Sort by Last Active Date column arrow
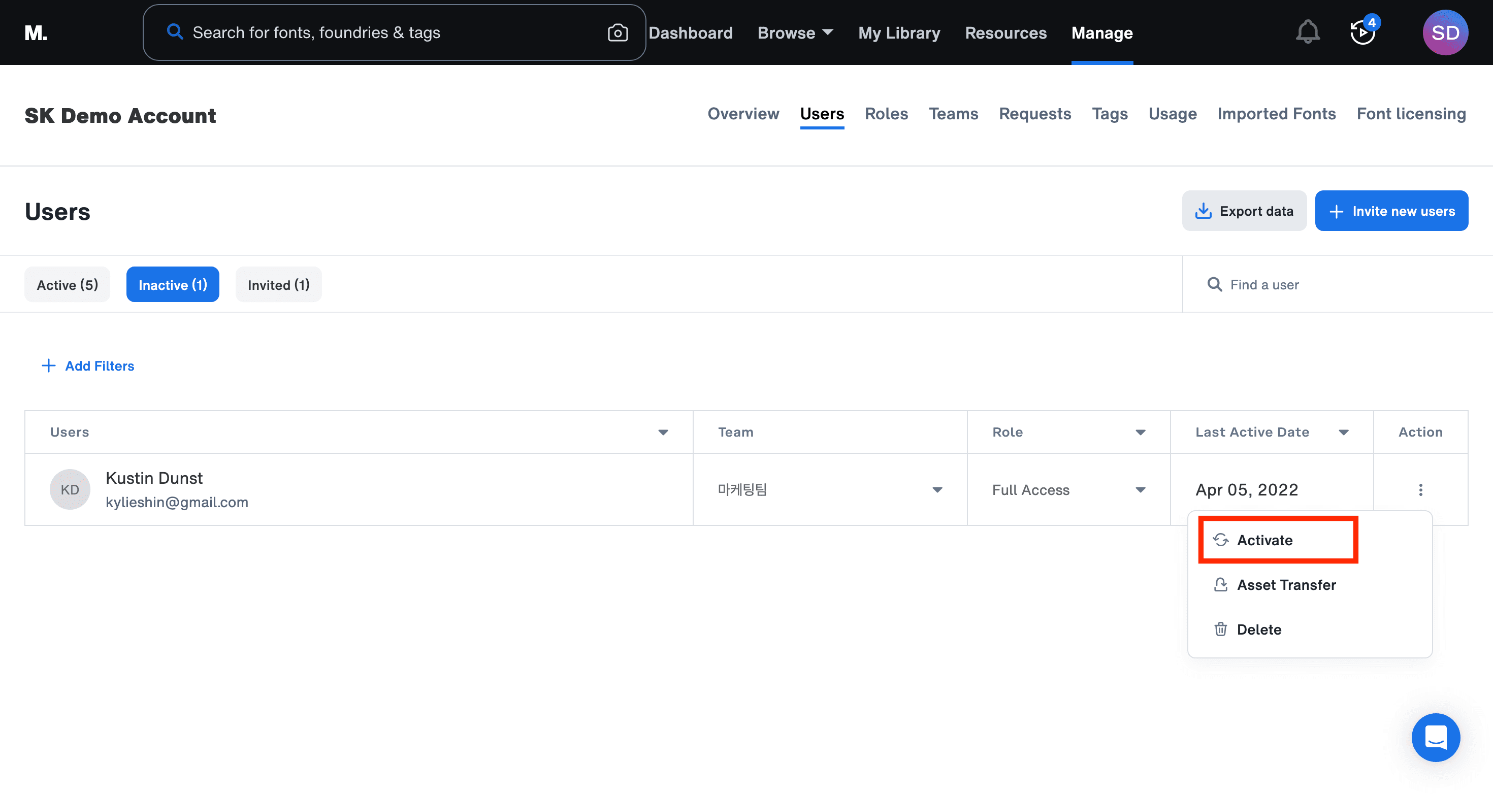1493x795 pixels. (1344, 432)
